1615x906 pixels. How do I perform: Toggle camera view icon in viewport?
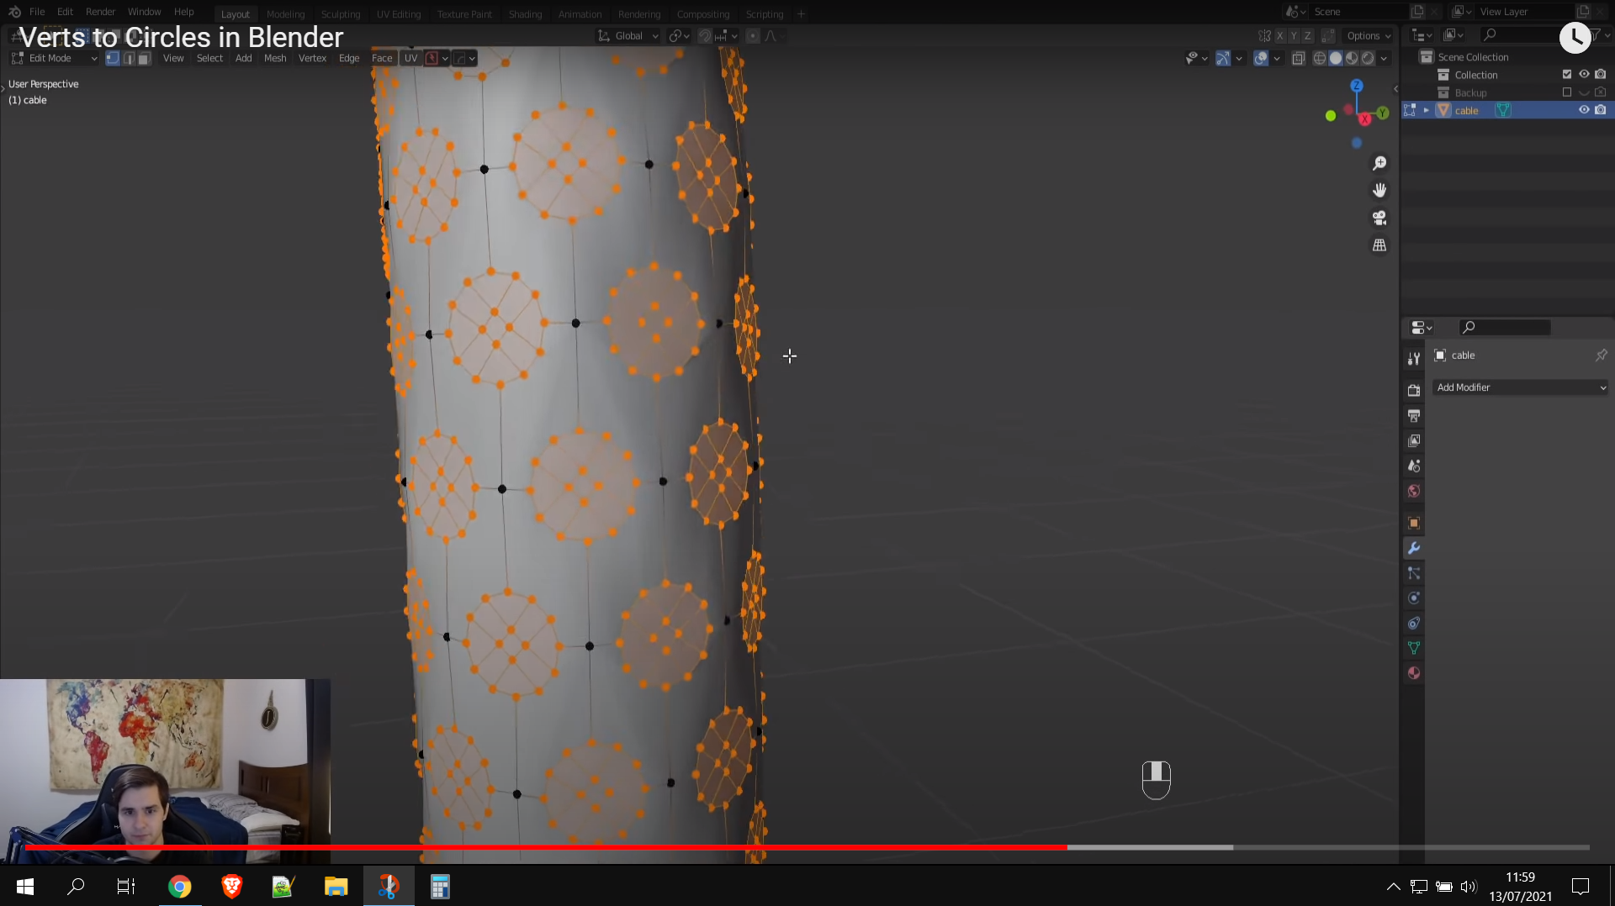point(1379,218)
